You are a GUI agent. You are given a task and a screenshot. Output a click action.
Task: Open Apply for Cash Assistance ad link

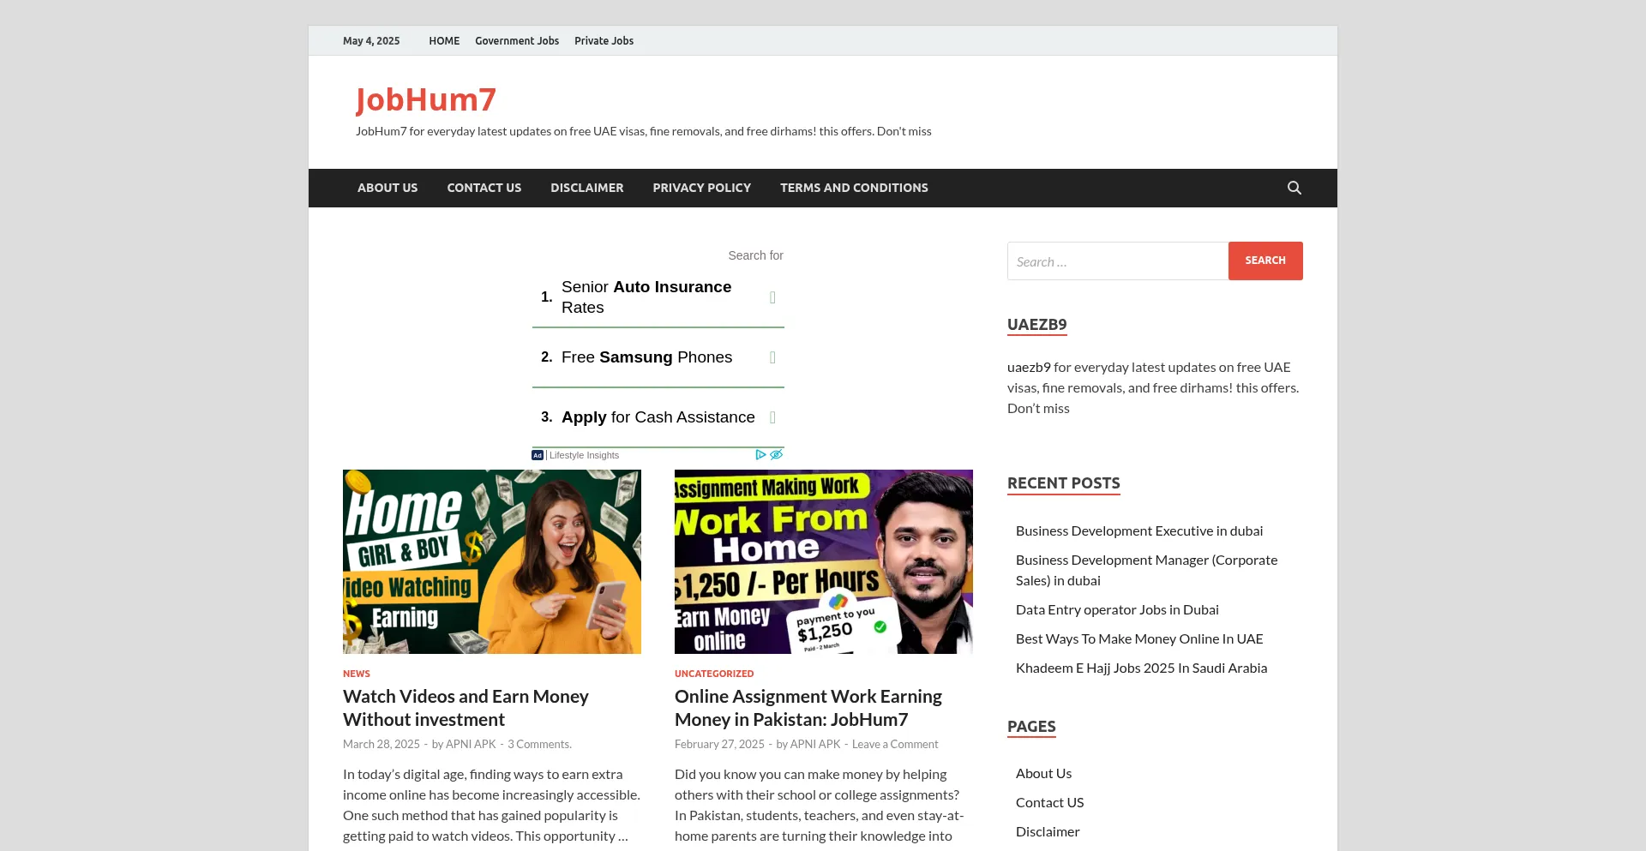(x=658, y=417)
